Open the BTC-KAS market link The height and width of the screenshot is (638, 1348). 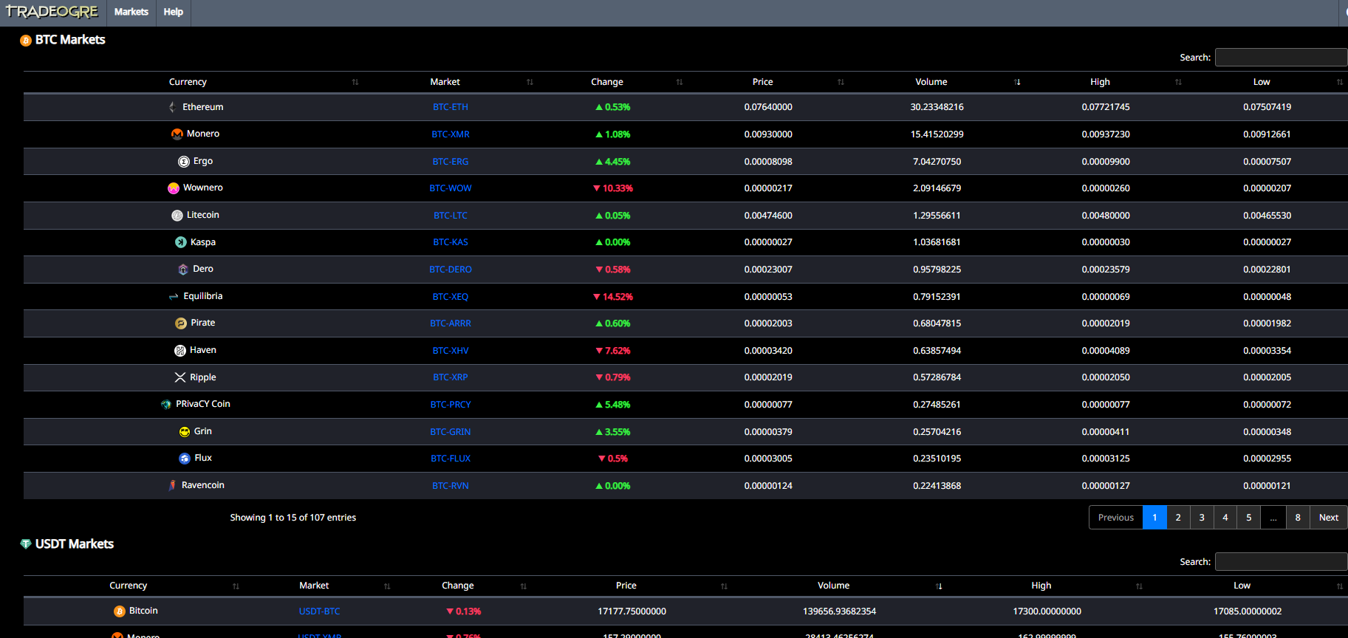point(451,242)
